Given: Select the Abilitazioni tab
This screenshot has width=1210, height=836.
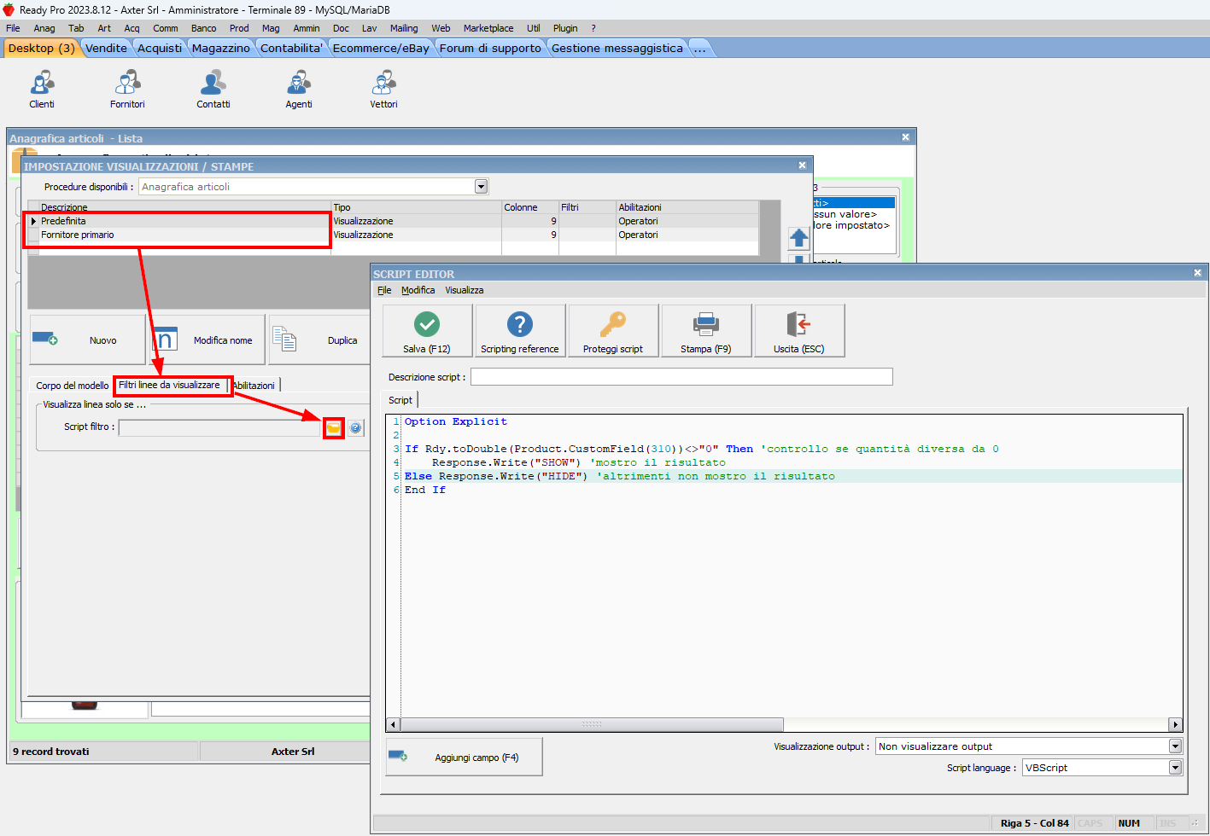Looking at the screenshot, I should pos(254,386).
